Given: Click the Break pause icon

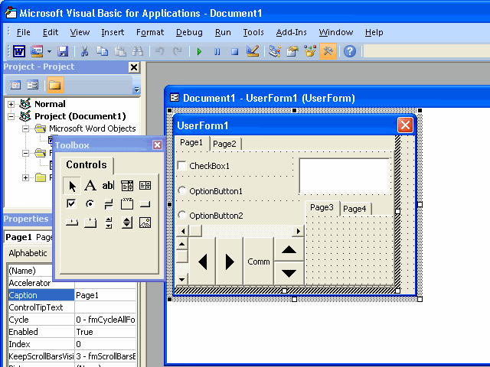Looking at the screenshot, I should pos(217,51).
